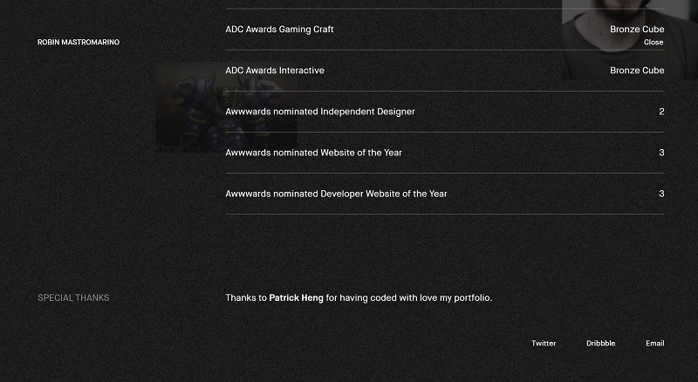
Task: Click Bronze Cube for ADC Awards Interactive
Action: (x=637, y=71)
